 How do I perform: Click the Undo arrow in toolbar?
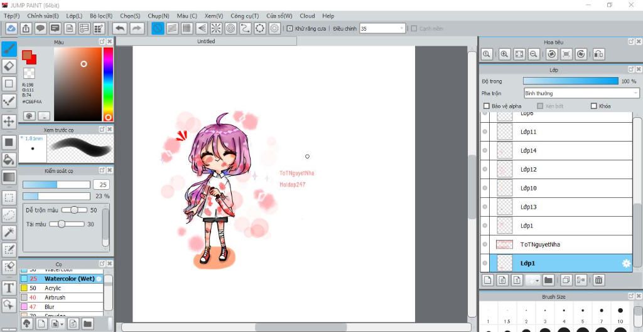coord(120,28)
